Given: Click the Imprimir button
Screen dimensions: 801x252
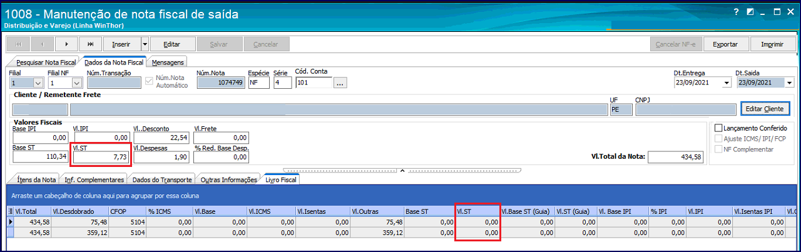Looking at the screenshot, I should [772, 44].
